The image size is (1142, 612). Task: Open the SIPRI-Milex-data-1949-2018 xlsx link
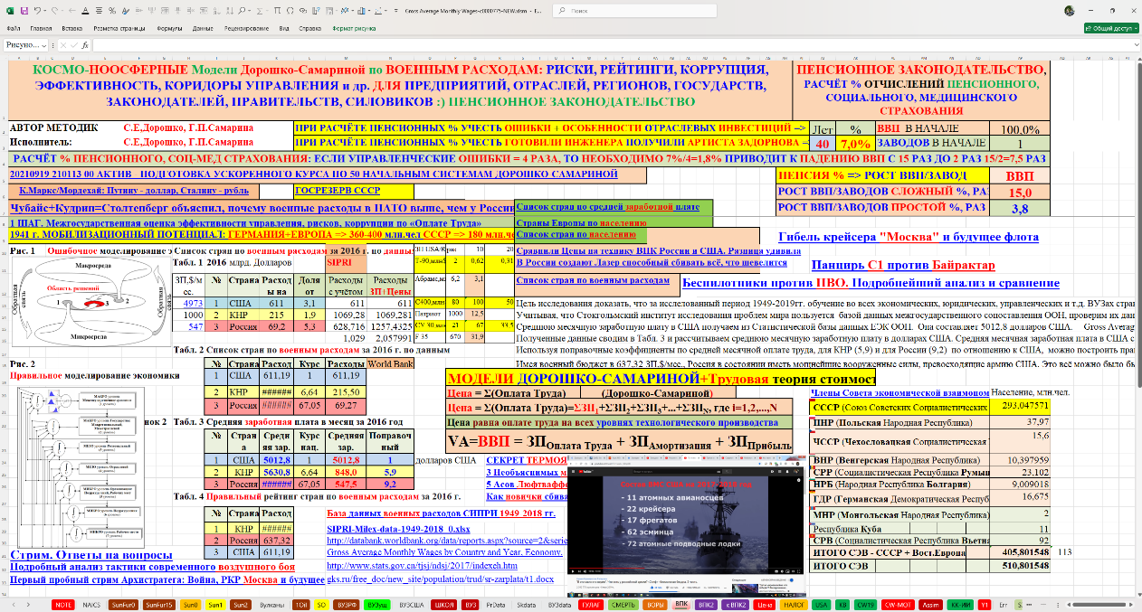[386, 529]
